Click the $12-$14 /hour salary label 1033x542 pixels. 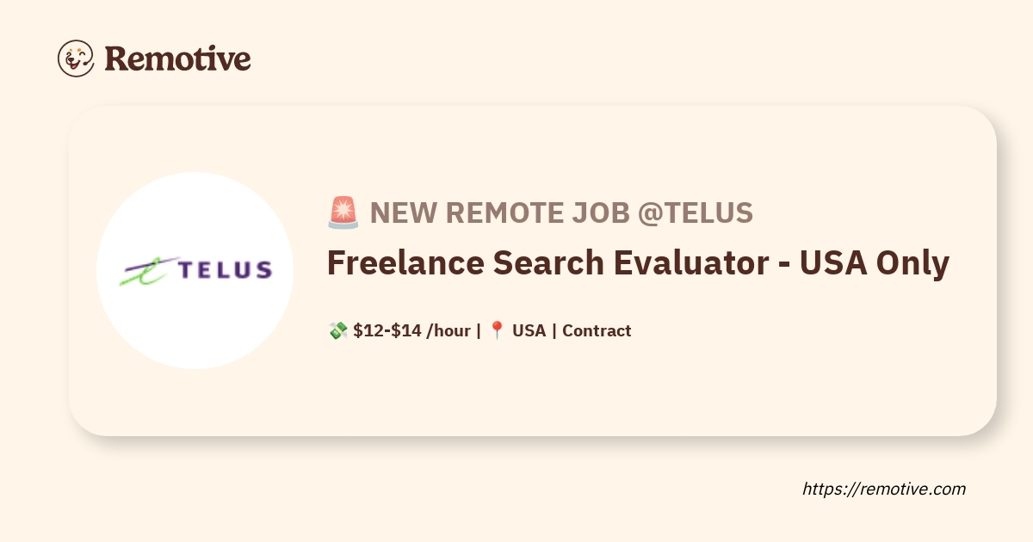point(411,330)
